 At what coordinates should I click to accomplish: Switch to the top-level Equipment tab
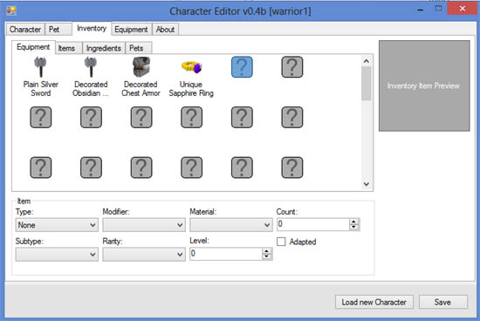131,30
